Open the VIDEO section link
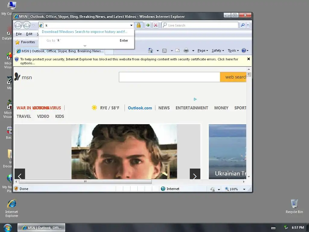309x232 pixels. (43, 116)
